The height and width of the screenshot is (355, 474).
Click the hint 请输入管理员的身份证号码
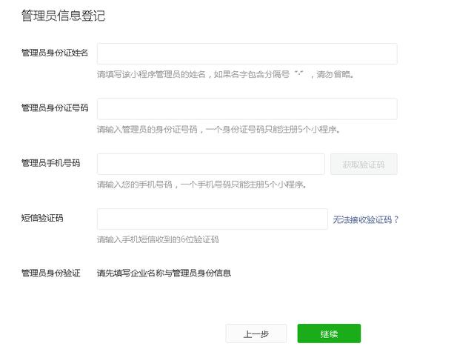(x=147, y=130)
